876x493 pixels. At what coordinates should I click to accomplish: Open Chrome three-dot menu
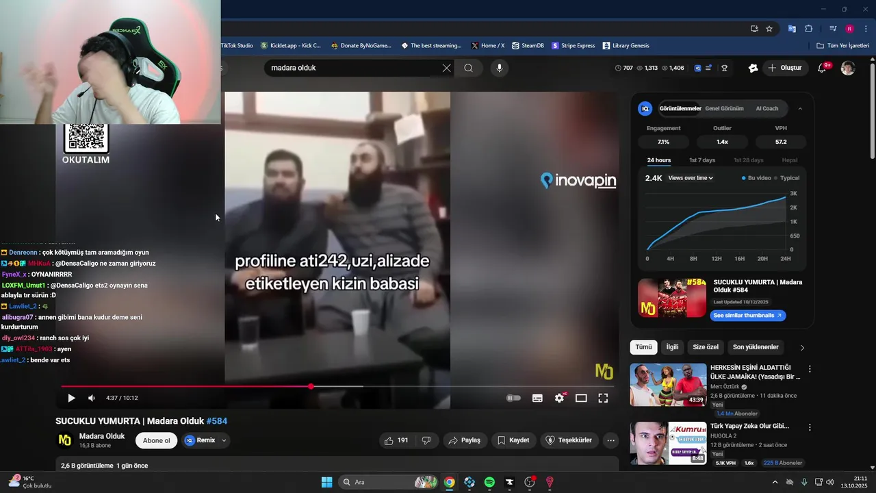865,29
